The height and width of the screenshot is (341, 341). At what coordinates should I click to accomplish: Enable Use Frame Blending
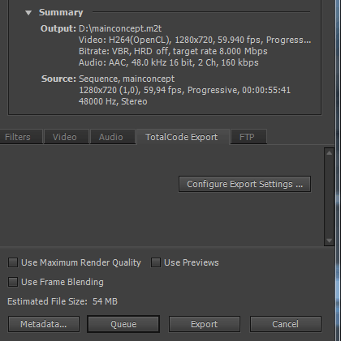[x=13, y=282]
